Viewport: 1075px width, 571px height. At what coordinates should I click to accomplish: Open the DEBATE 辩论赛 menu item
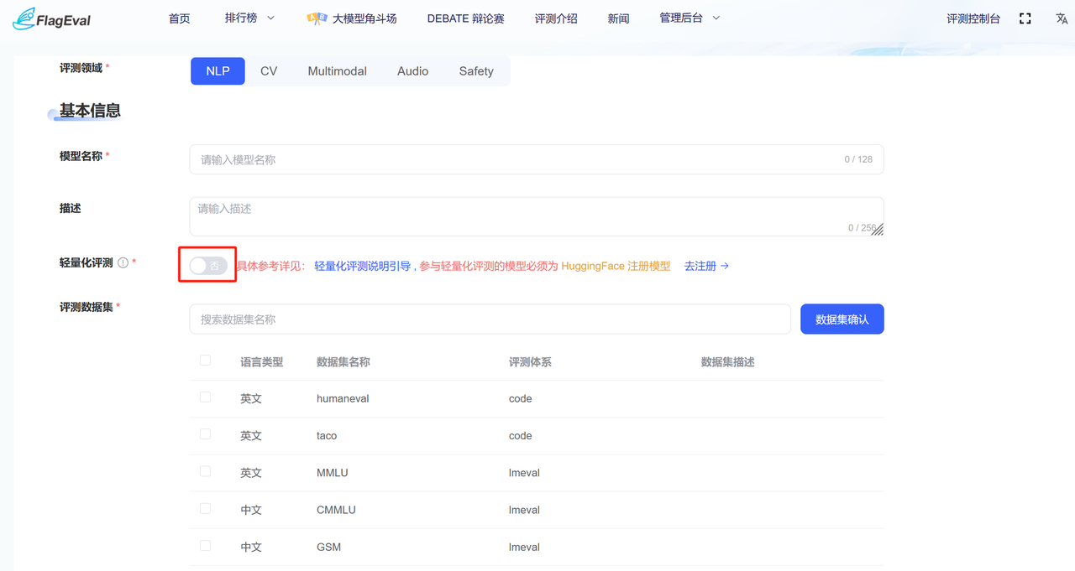pos(465,18)
